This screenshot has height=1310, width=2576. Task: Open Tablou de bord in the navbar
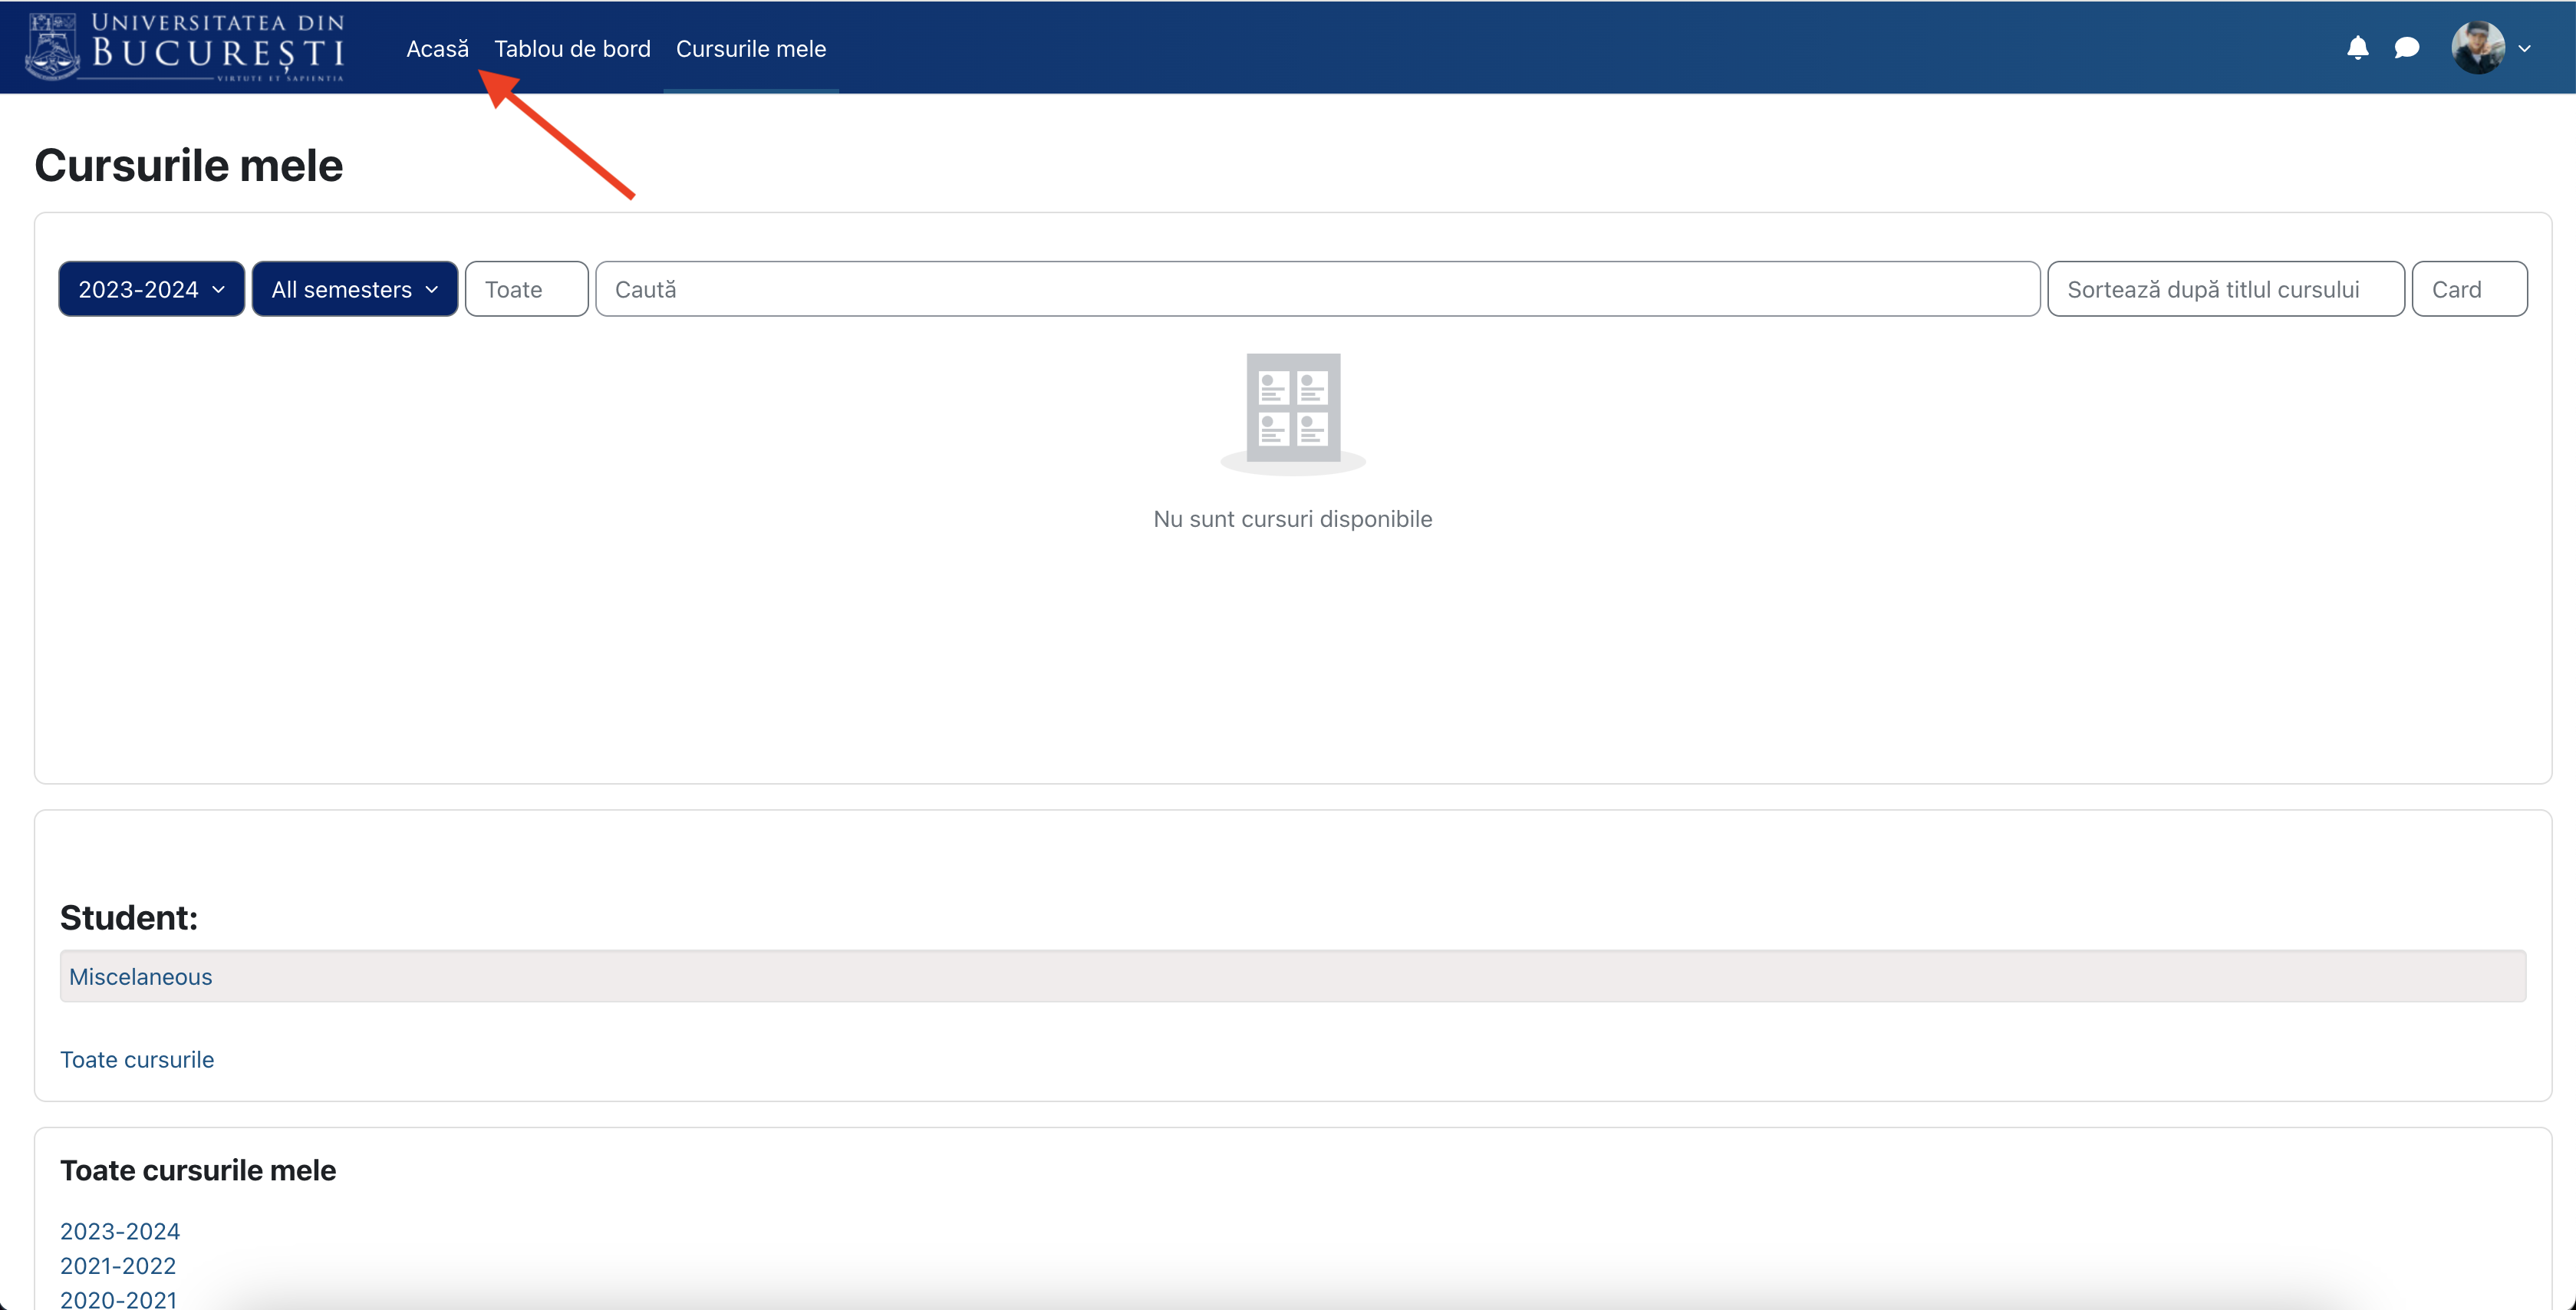point(572,48)
